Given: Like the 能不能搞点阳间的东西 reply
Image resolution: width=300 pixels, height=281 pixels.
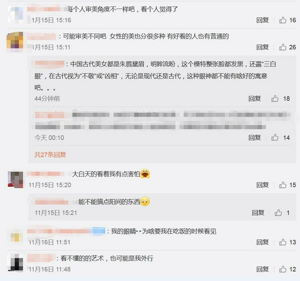Looking at the screenshot, I should coord(278,212).
